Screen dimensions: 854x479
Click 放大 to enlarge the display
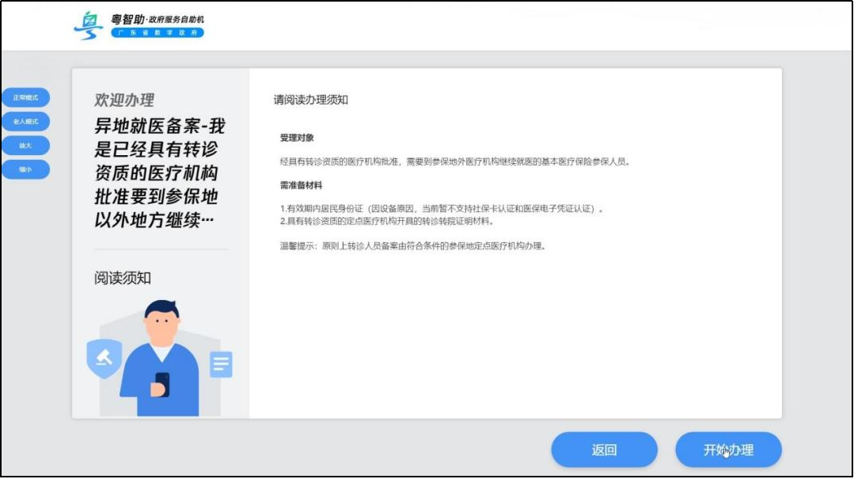coord(26,145)
